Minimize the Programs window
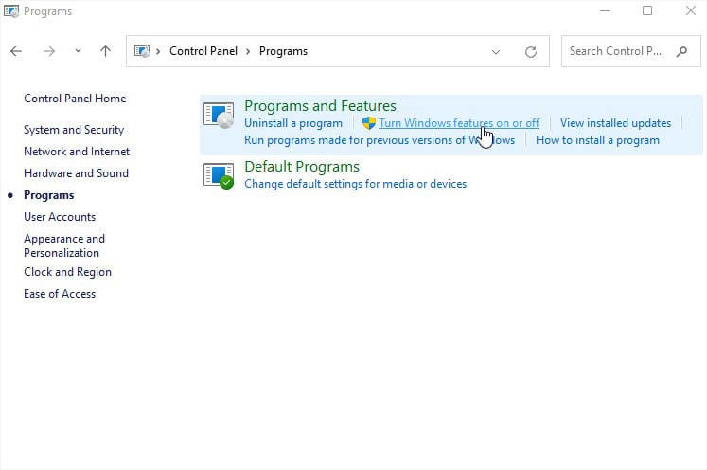707x470 pixels. coord(605,10)
